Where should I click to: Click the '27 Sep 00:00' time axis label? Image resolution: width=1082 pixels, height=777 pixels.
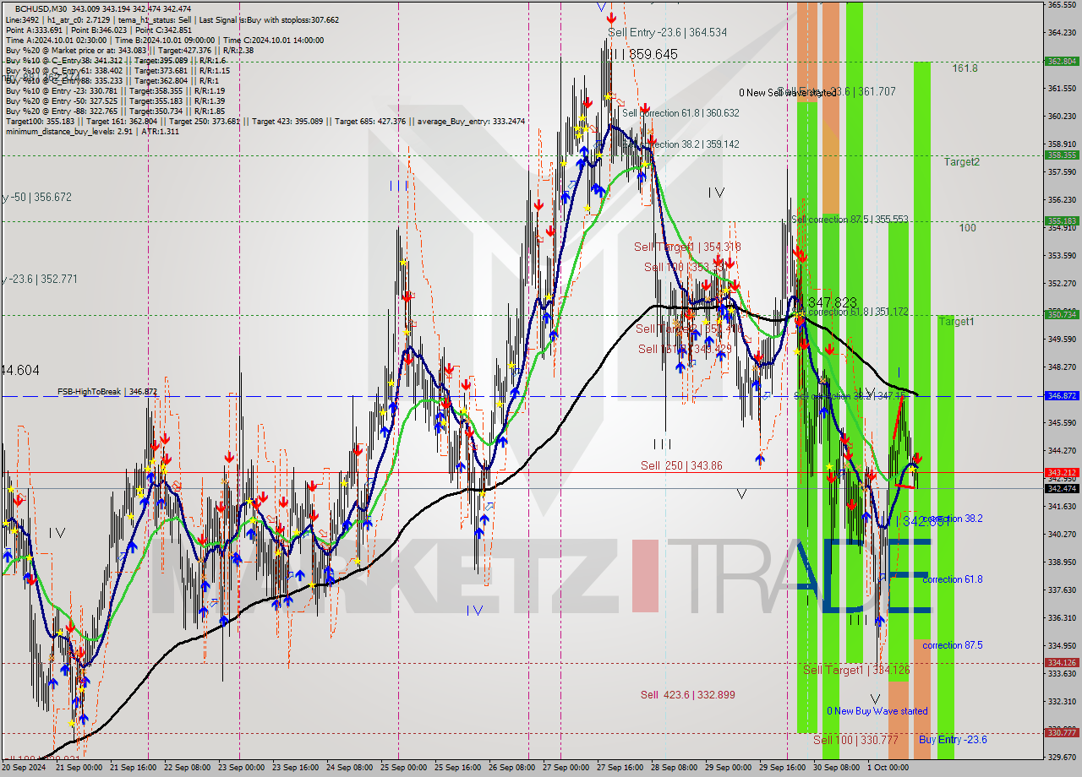tap(566, 768)
